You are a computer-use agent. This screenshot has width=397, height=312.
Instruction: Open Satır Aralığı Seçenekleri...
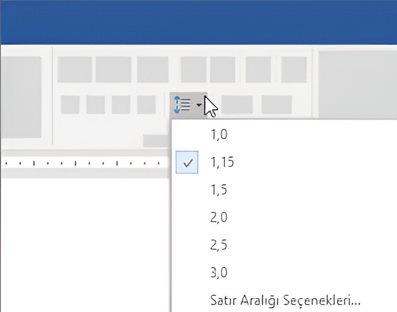285,300
